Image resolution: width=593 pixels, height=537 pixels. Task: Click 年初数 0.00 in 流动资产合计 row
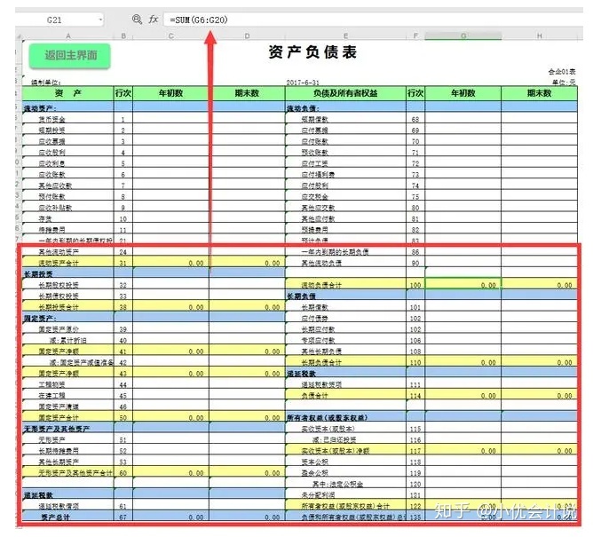coord(171,263)
